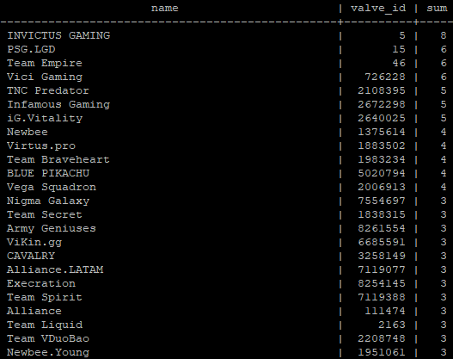Click the ViKin.gg entry
453x359 pixels.
pos(34,242)
